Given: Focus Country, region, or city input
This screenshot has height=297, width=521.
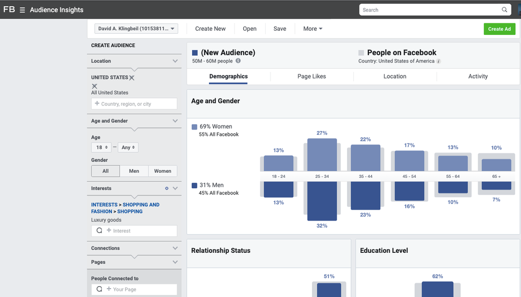Looking at the screenshot, I should point(134,104).
